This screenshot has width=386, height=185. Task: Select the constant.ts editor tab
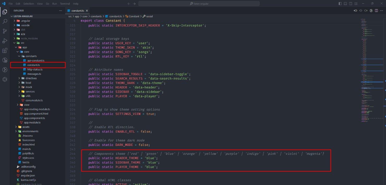(x=77, y=11)
